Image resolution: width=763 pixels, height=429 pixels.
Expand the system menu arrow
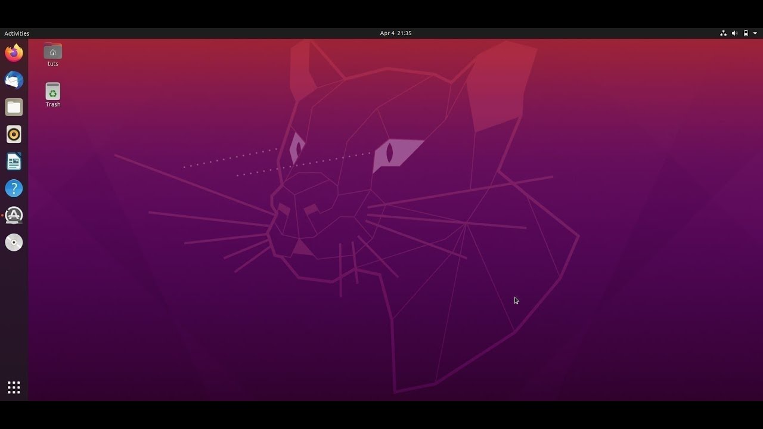point(755,33)
